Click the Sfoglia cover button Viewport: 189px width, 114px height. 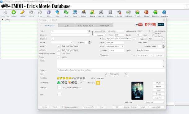click(x=159, y=83)
